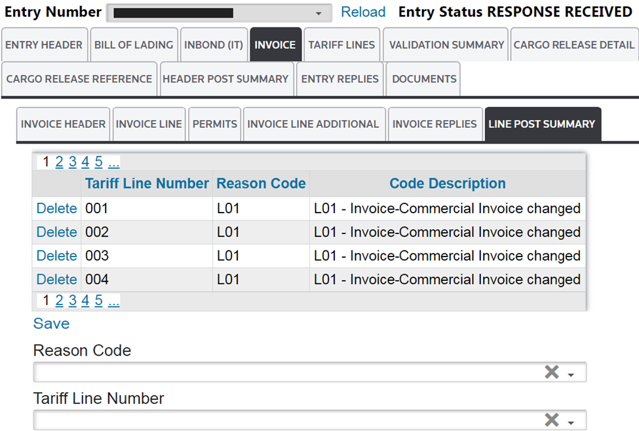
Task: Open the Entry Number dropdown
Action: click(x=319, y=13)
